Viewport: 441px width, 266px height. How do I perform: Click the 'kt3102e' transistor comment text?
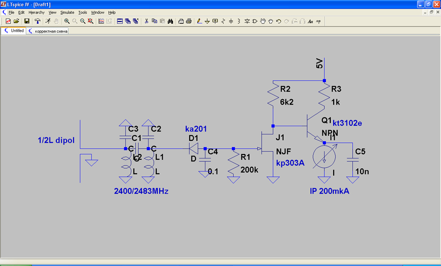(x=347, y=123)
